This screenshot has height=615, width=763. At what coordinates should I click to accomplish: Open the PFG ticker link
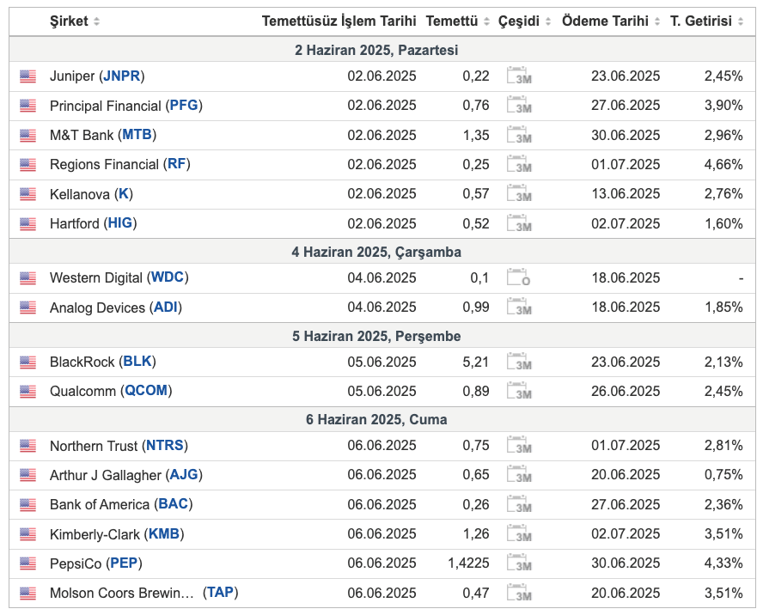(x=184, y=105)
